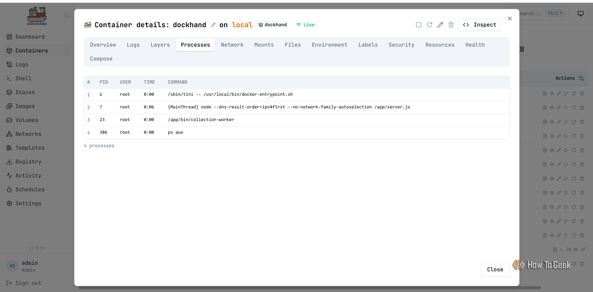Open the Compose tab
The image size is (593, 292).
point(101,59)
